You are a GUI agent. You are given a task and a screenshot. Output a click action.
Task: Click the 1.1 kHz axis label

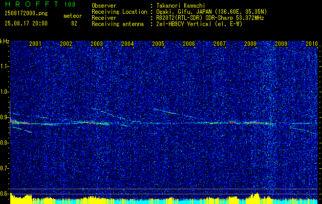(x=5, y=66)
